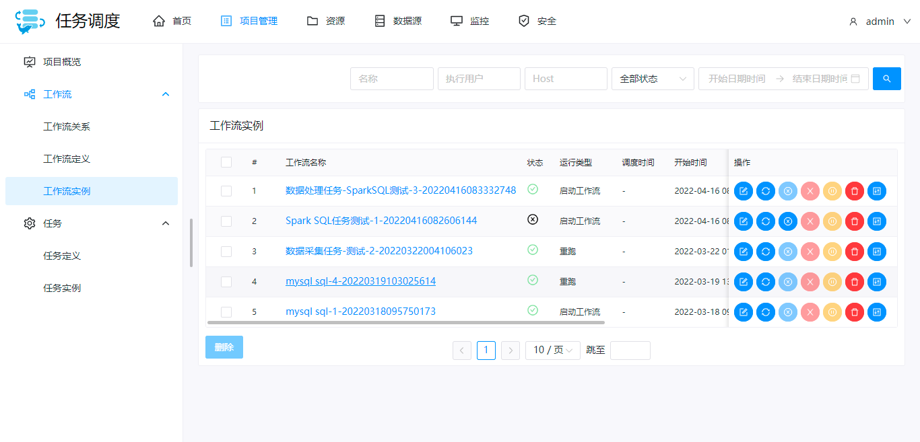The width and height of the screenshot is (920, 442).
Task: Go to 监控 in top navigation
Action: pos(469,22)
